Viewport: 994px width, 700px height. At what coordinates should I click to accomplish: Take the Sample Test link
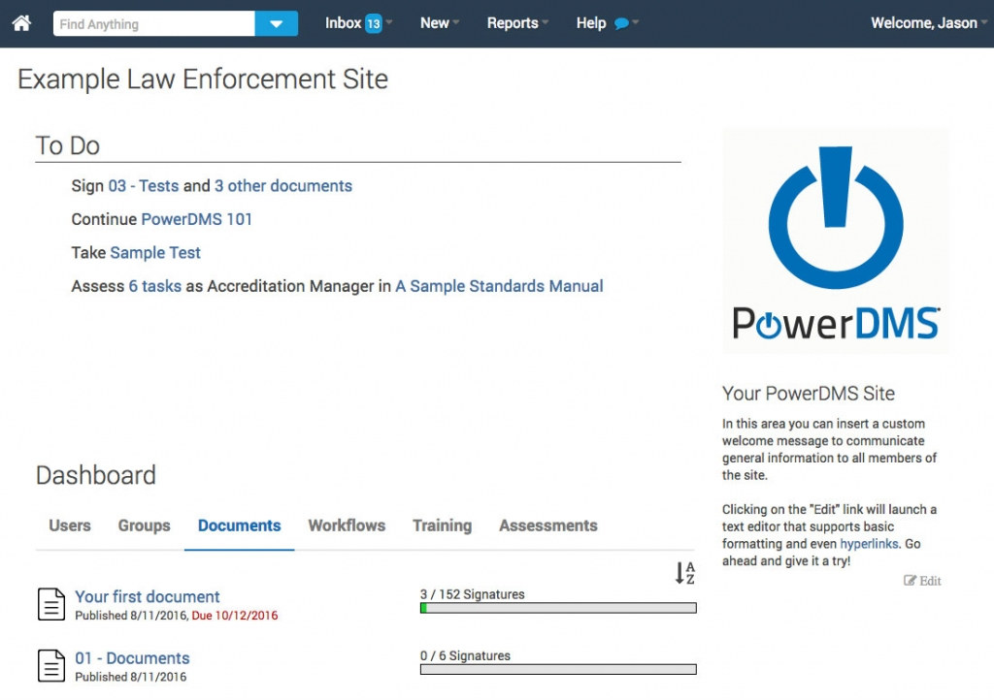point(155,253)
